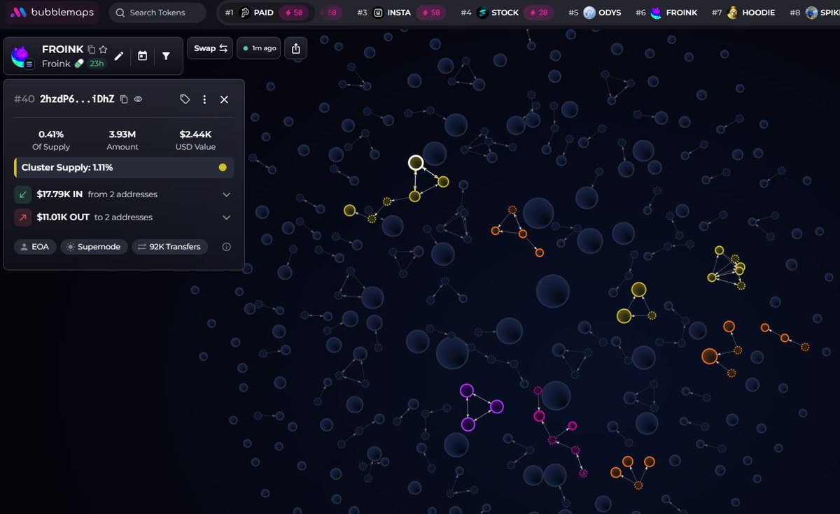Open the funnel filter icon

166,56
